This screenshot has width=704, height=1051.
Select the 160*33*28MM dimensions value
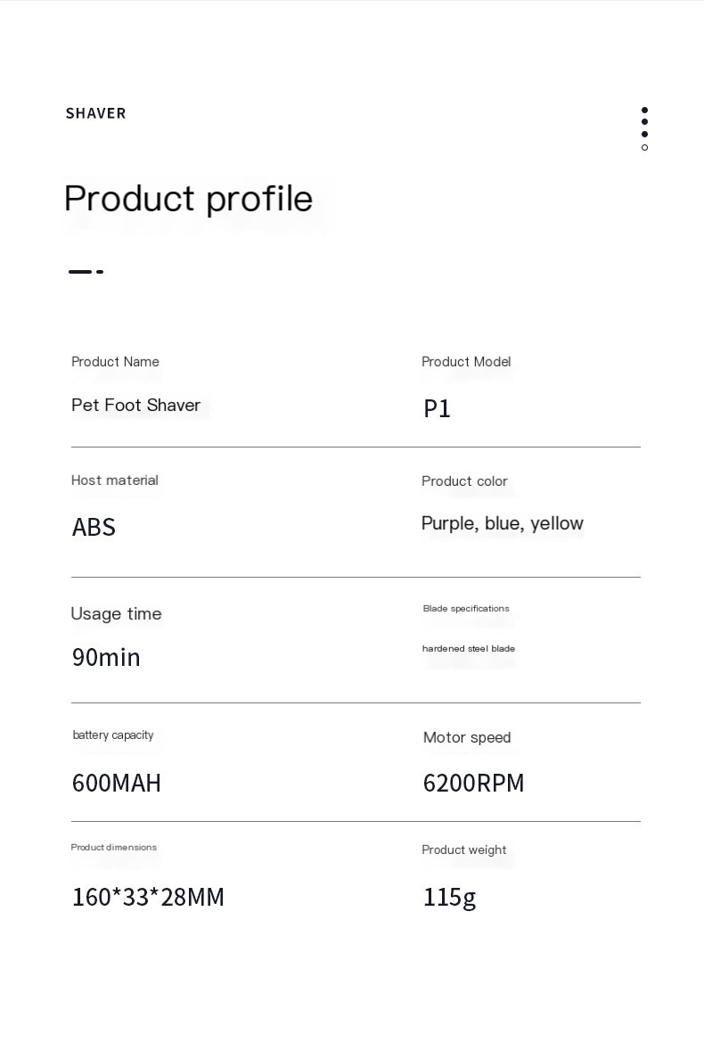(x=148, y=897)
